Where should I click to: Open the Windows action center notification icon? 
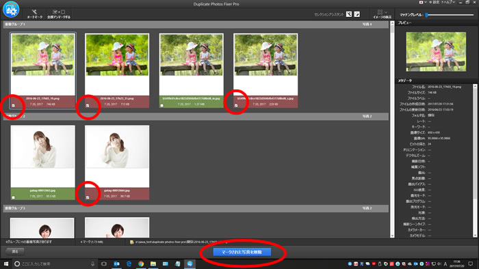pyautogui.click(x=471, y=264)
